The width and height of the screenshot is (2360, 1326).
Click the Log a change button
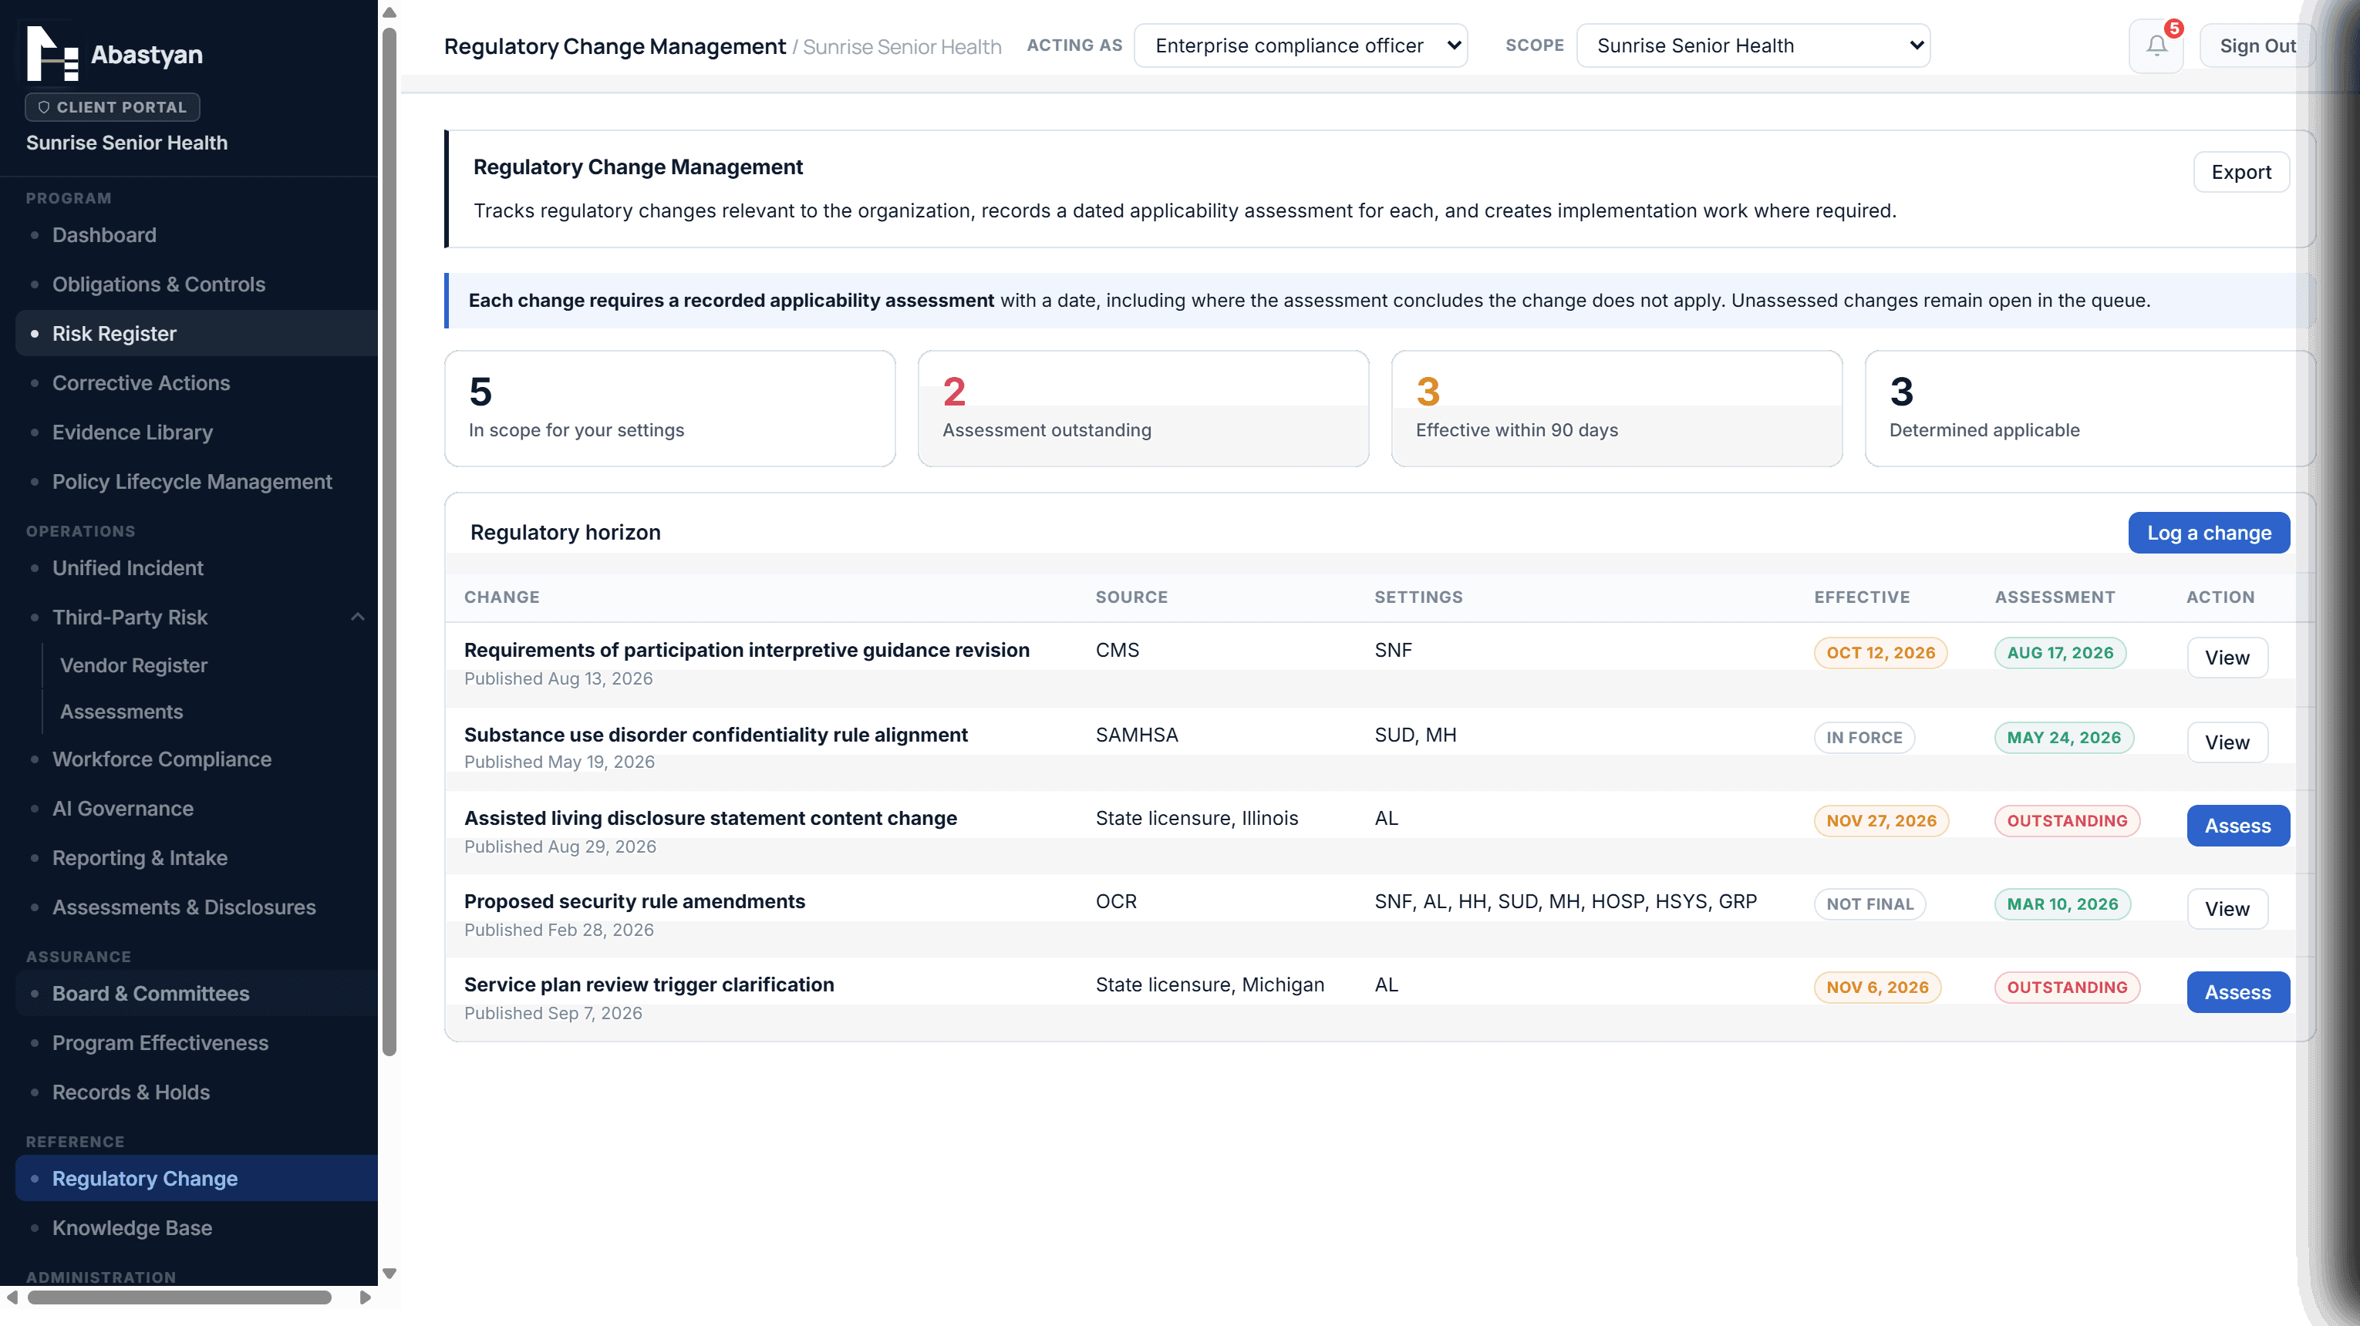pyautogui.click(x=2209, y=533)
